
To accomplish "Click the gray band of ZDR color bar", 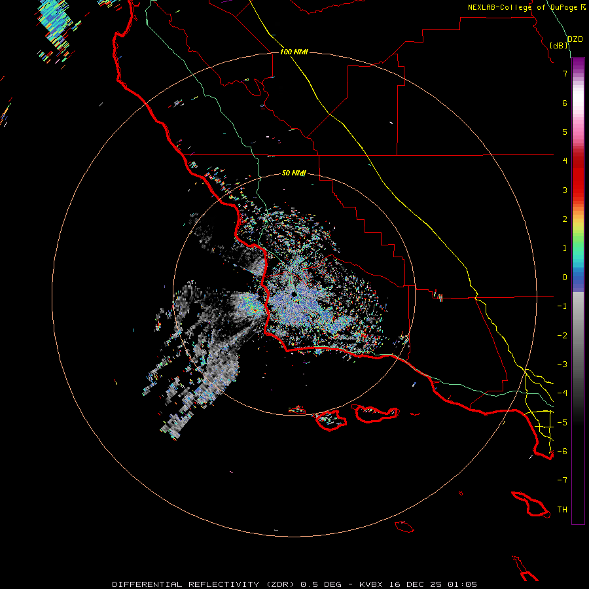I will pos(578,330).
